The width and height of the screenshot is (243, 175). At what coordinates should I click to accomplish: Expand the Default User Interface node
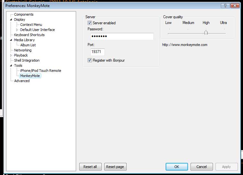click(x=17, y=30)
